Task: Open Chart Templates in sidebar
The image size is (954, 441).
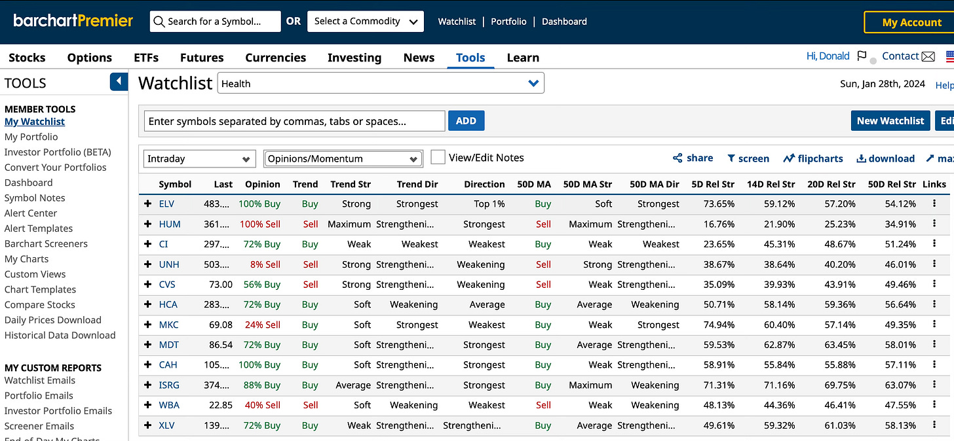Action: point(40,289)
